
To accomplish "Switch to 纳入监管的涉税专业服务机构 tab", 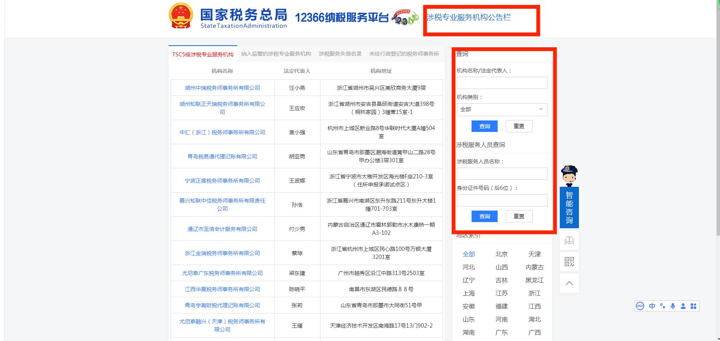I will coord(276,54).
